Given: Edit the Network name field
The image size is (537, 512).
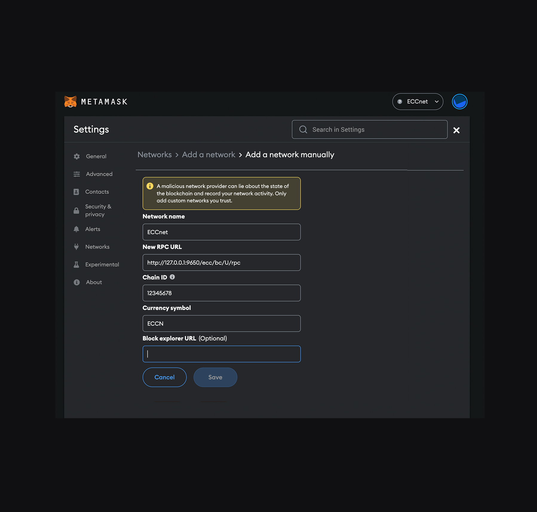Looking at the screenshot, I should pos(221,232).
